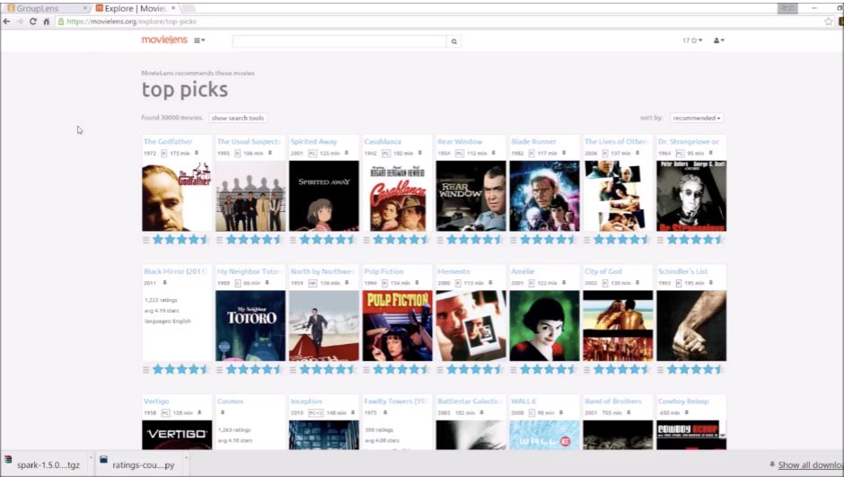The width and height of the screenshot is (844, 477).
Task: Open the Cosmos title link
Action: pyautogui.click(x=231, y=401)
